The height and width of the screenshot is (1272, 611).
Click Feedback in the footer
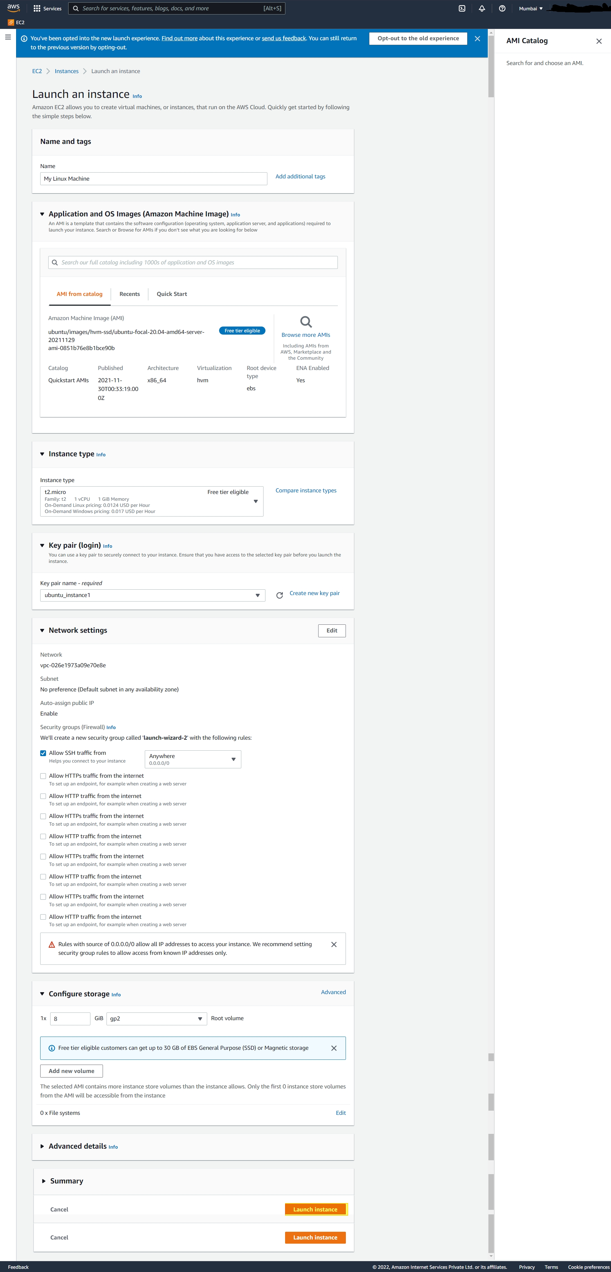[x=18, y=1267]
